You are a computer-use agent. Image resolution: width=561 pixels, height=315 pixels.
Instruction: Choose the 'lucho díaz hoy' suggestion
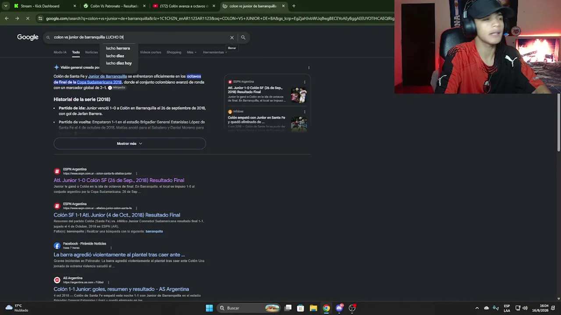119,63
